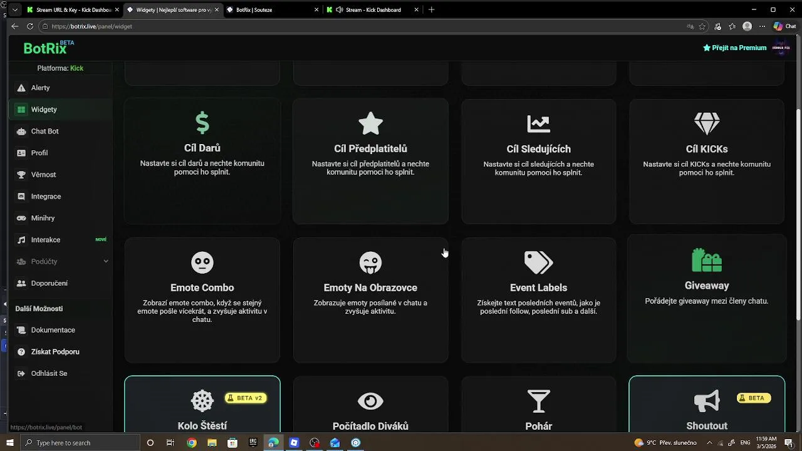Image resolution: width=802 pixels, height=451 pixels.
Task: Open browser profile avatar
Action: pos(747,26)
